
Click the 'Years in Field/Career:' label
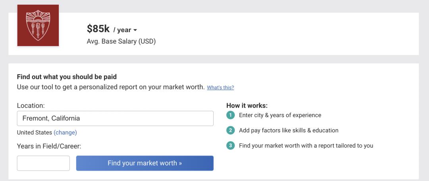pos(49,146)
